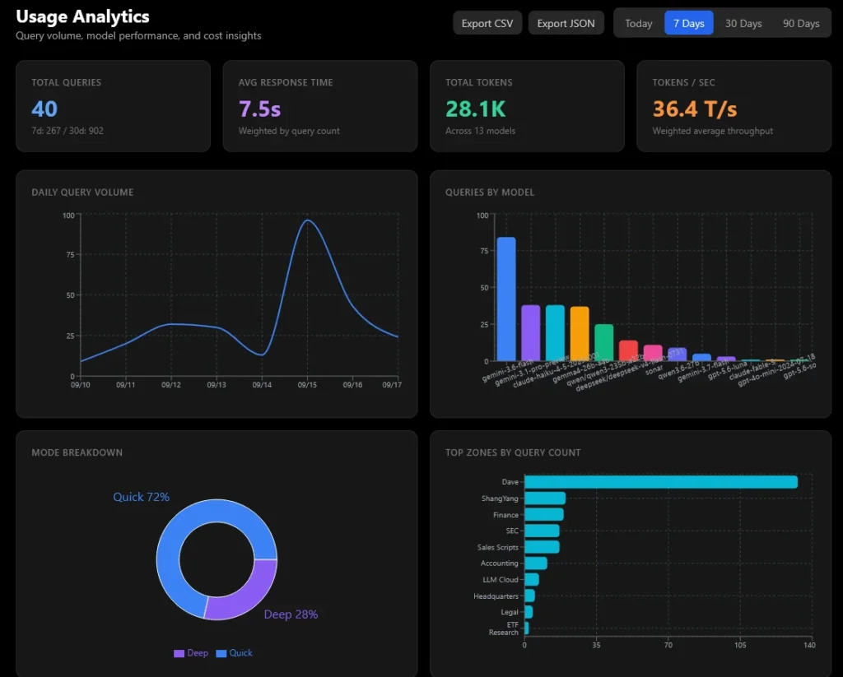Click the 09/15 peak on line chart
Viewport: 843px width, 677px height.
click(308, 220)
